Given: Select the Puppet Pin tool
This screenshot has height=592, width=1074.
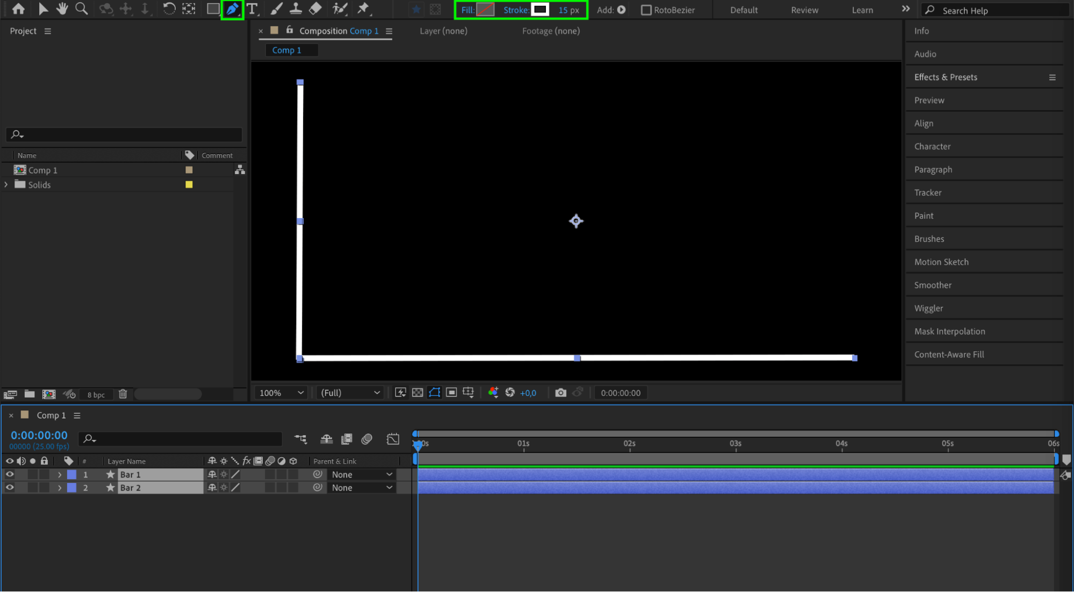Looking at the screenshot, I should pyautogui.click(x=363, y=9).
